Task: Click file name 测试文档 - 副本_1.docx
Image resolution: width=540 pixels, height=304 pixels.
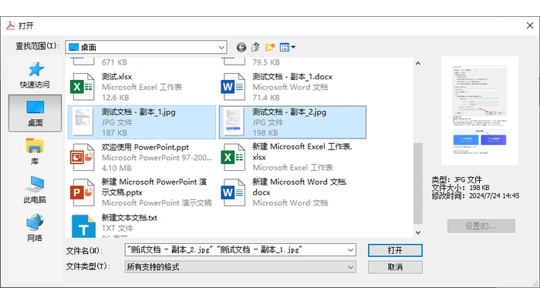Action: pyautogui.click(x=292, y=77)
